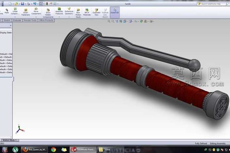Expand Reference Geometry dropdown arrow
The image size is (230, 153).
pyautogui.click(x=69, y=17)
